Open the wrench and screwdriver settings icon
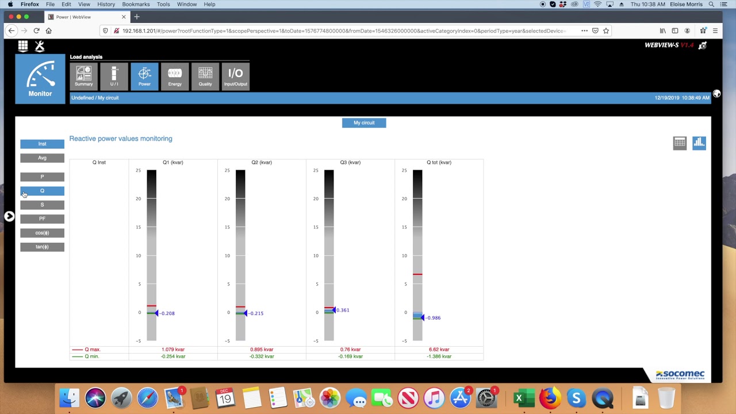This screenshot has height=414, width=736. pyautogui.click(x=40, y=45)
